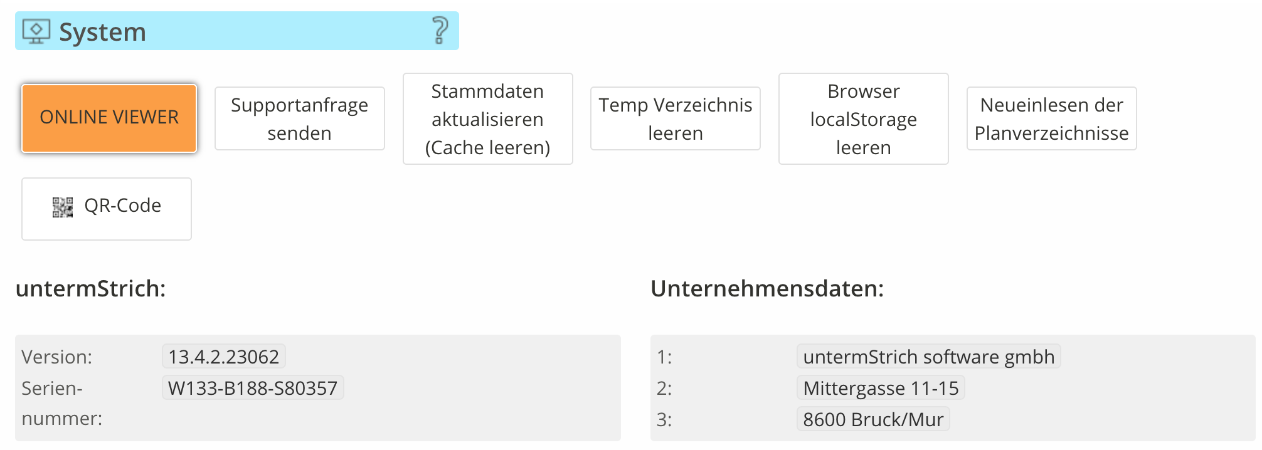Click the untermStrich software gmbh entry

tap(928, 357)
